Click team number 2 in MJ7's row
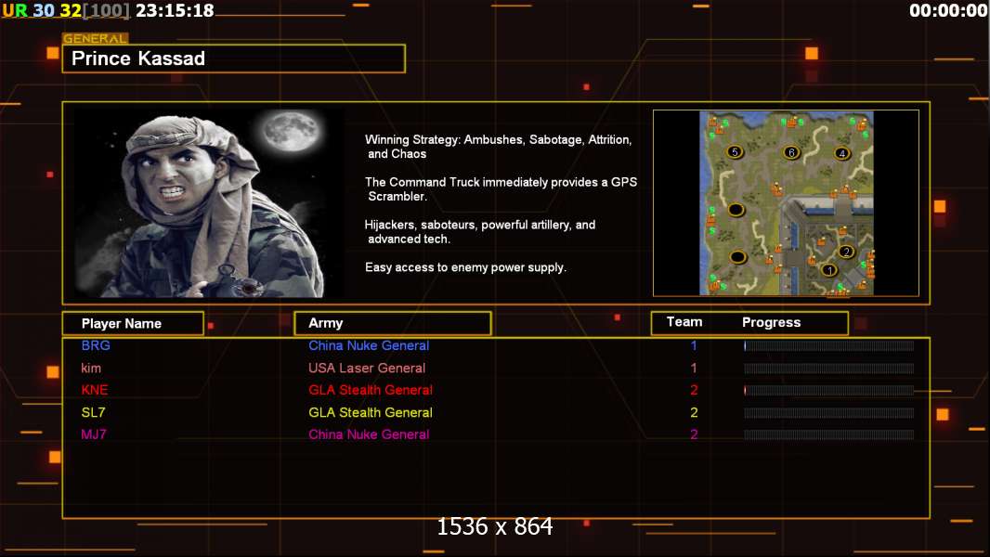Screen dimensions: 990x557 click(694, 434)
